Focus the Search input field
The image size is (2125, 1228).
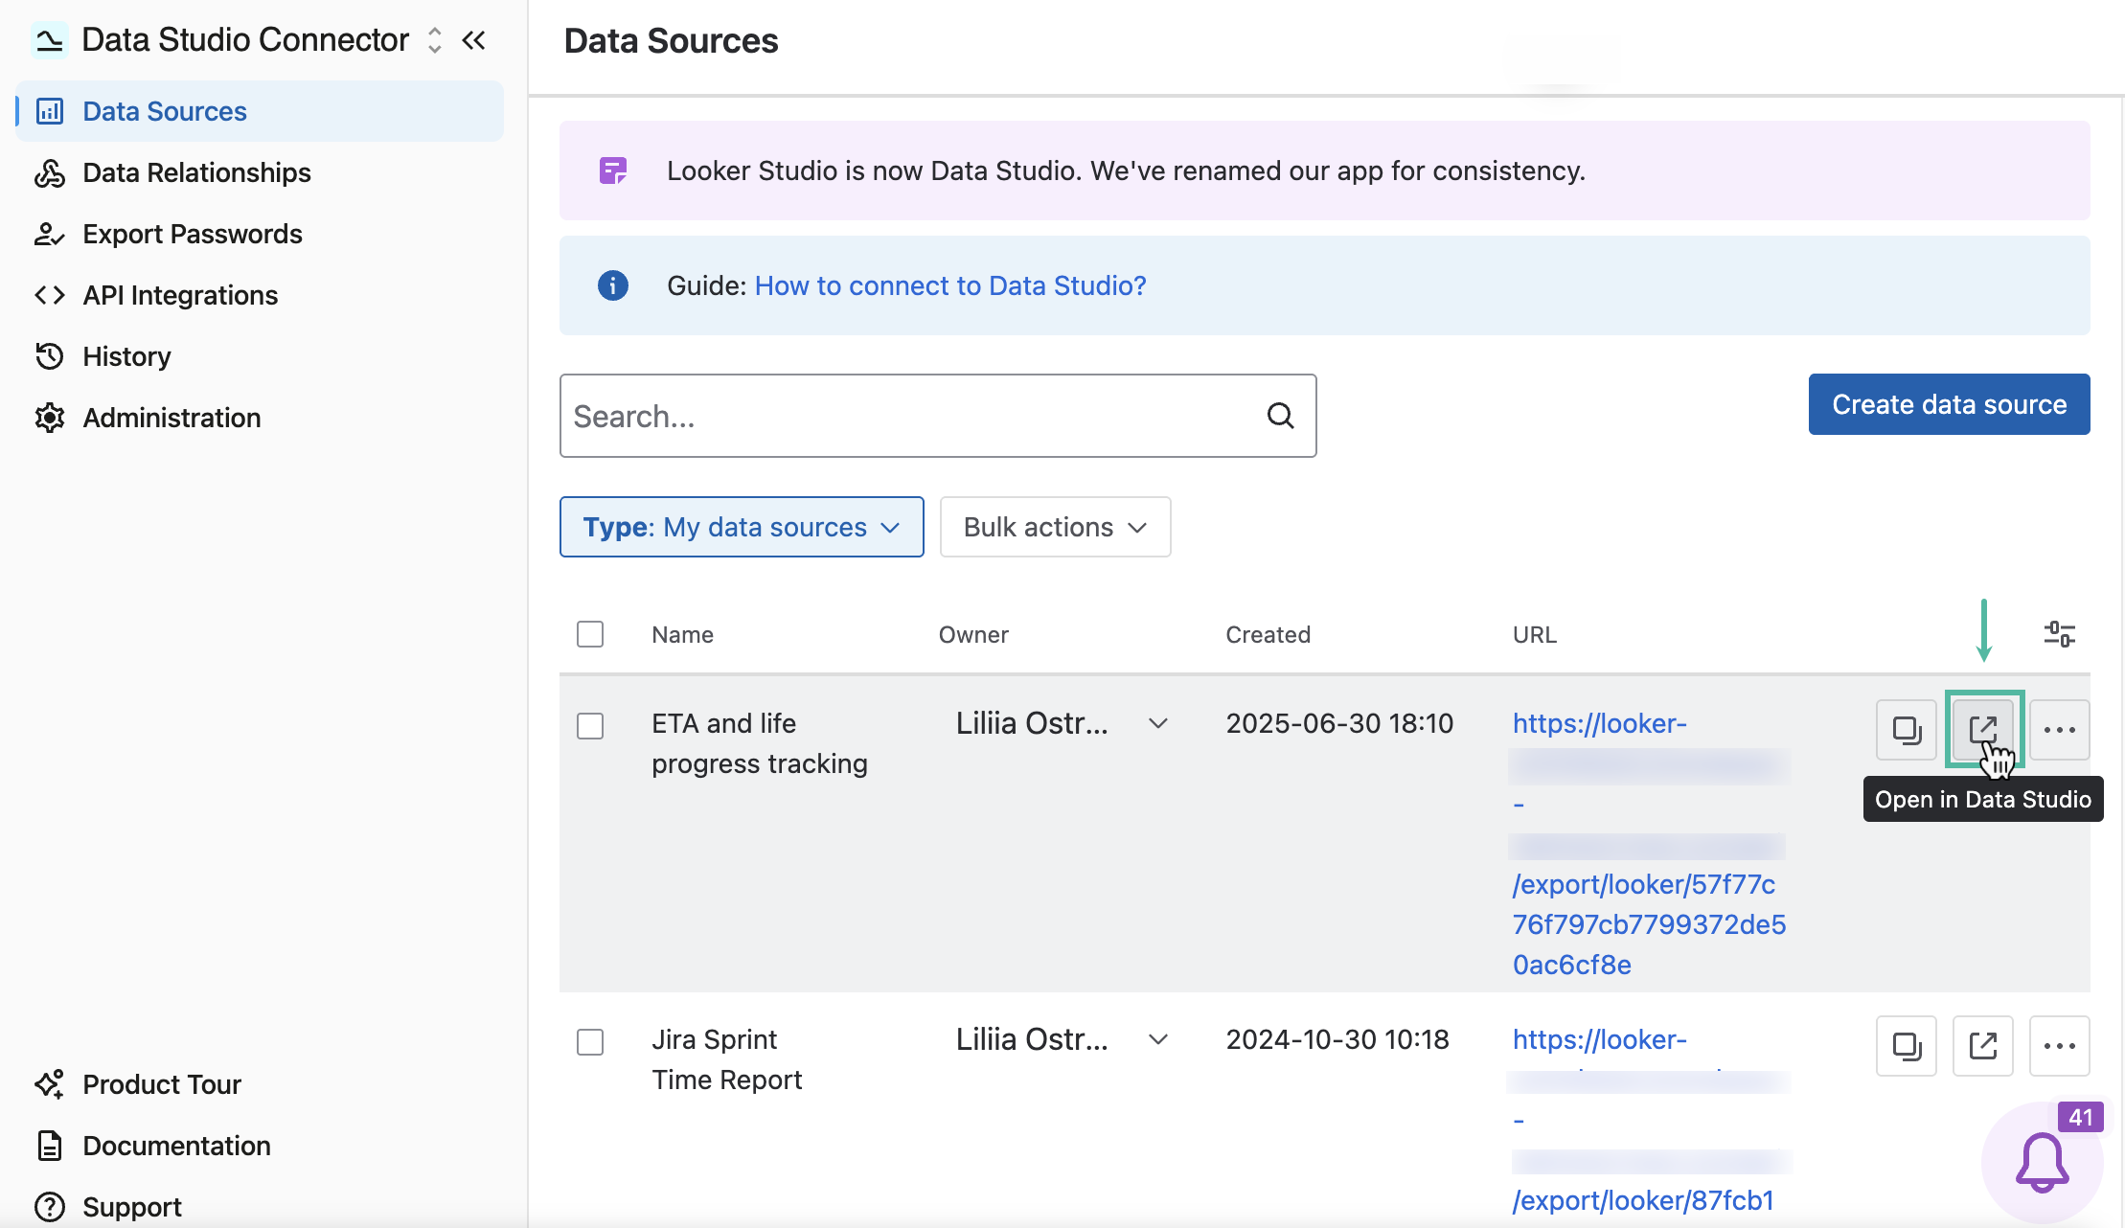[938, 416]
